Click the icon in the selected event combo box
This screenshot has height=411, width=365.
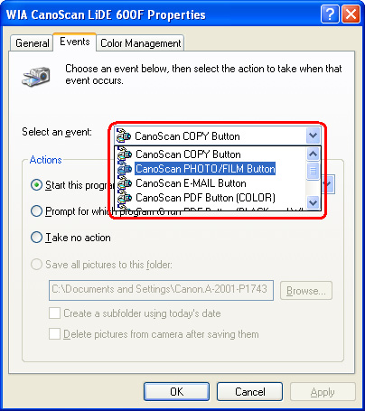tap(124, 135)
